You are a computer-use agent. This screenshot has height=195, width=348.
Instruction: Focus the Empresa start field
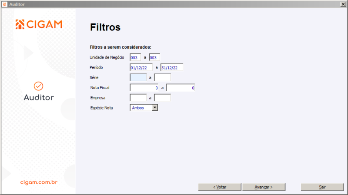(x=138, y=97)
